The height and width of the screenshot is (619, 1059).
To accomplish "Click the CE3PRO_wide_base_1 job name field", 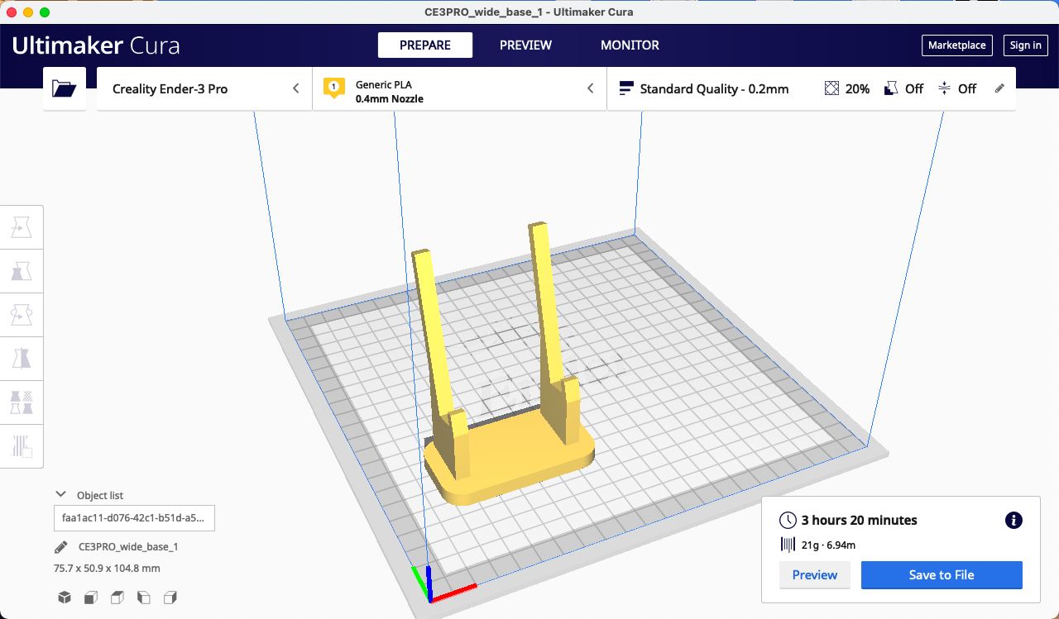I will tap(128, 547).
